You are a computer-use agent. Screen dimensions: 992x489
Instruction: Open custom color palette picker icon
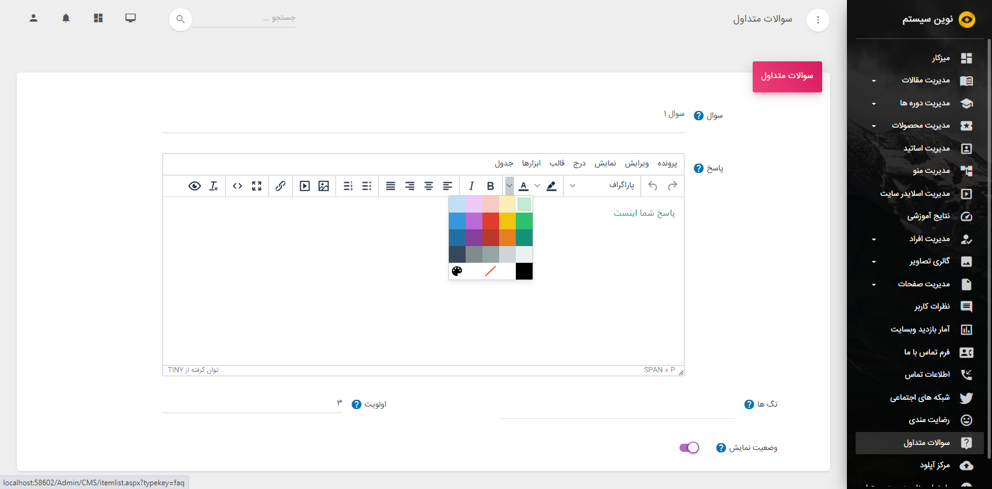click(x=457, y=271)
